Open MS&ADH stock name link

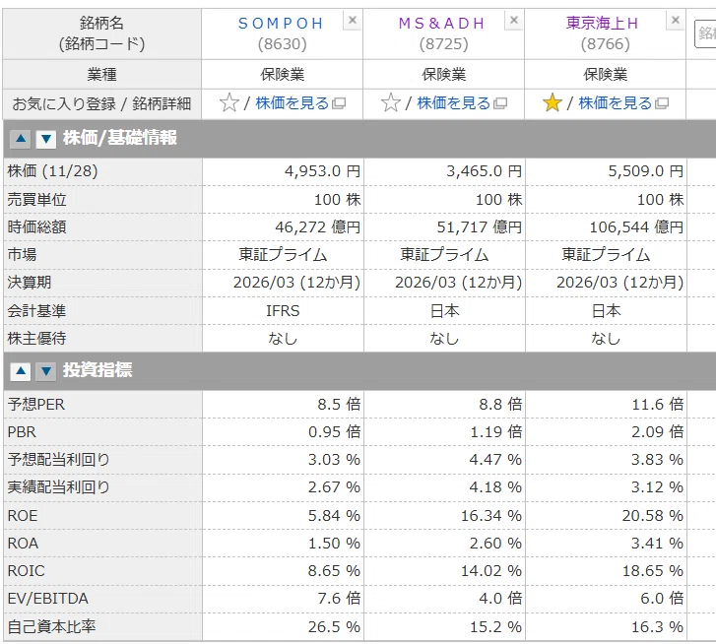pos(441,24)
